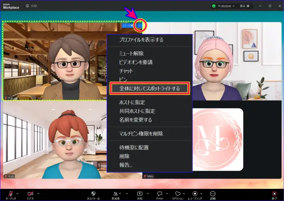This screenshot has width=284, height=201.
Task: Select 報告... menu entry
Action: [126, 165]
